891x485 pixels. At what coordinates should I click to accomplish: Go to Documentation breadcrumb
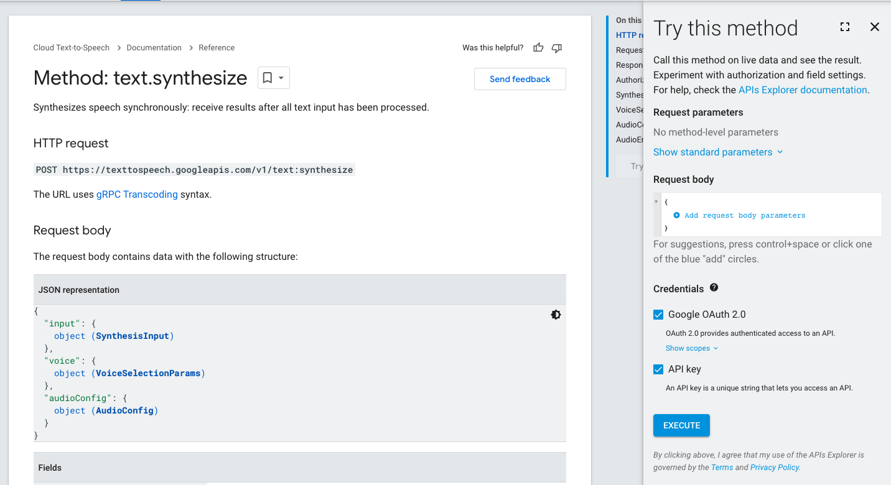pos(154,48)
